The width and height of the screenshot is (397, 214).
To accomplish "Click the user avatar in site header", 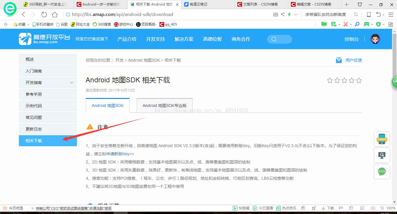I will tap(375, 39).
